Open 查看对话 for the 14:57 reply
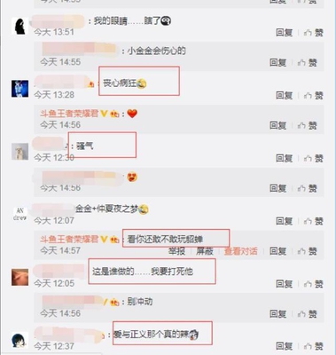336x355 pixels. [241, 251]
